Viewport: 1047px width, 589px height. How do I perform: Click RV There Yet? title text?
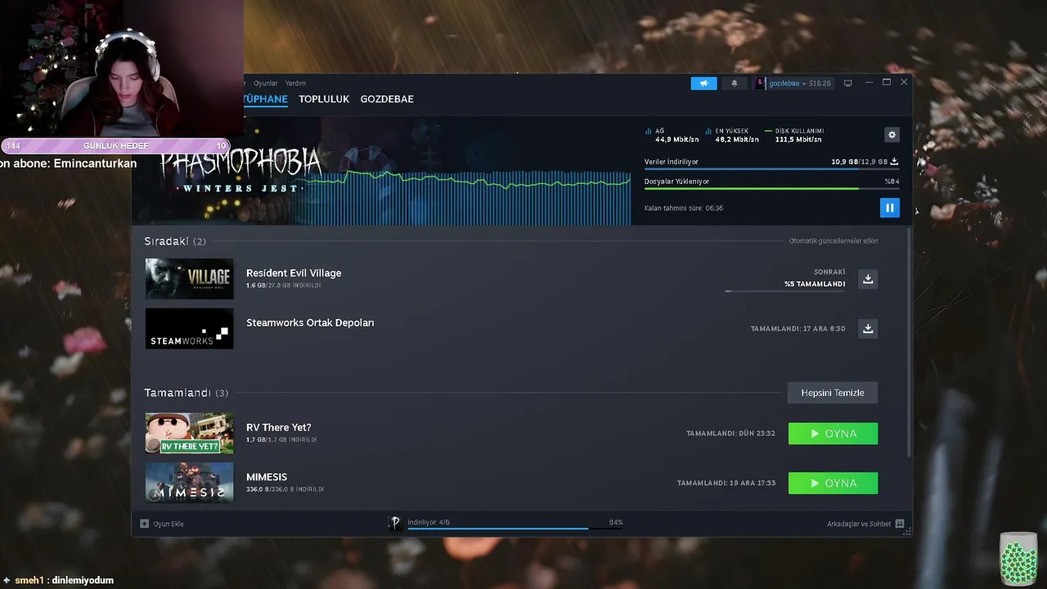click(x=279, y=427)
